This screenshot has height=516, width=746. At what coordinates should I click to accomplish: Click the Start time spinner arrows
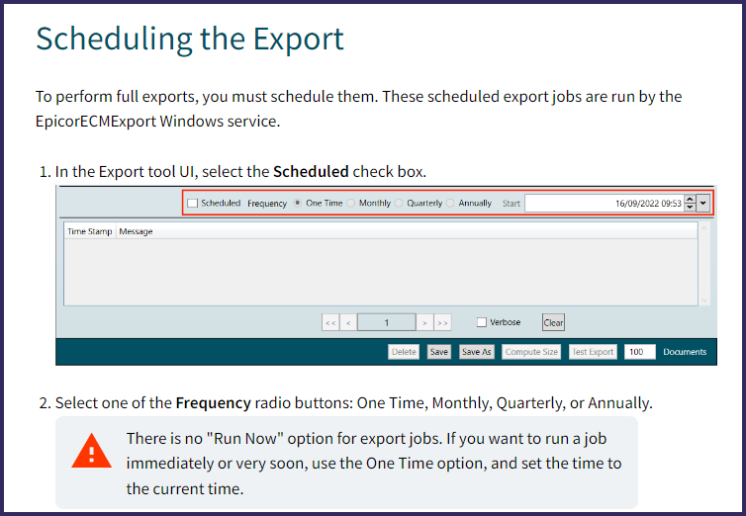point(690,203)
